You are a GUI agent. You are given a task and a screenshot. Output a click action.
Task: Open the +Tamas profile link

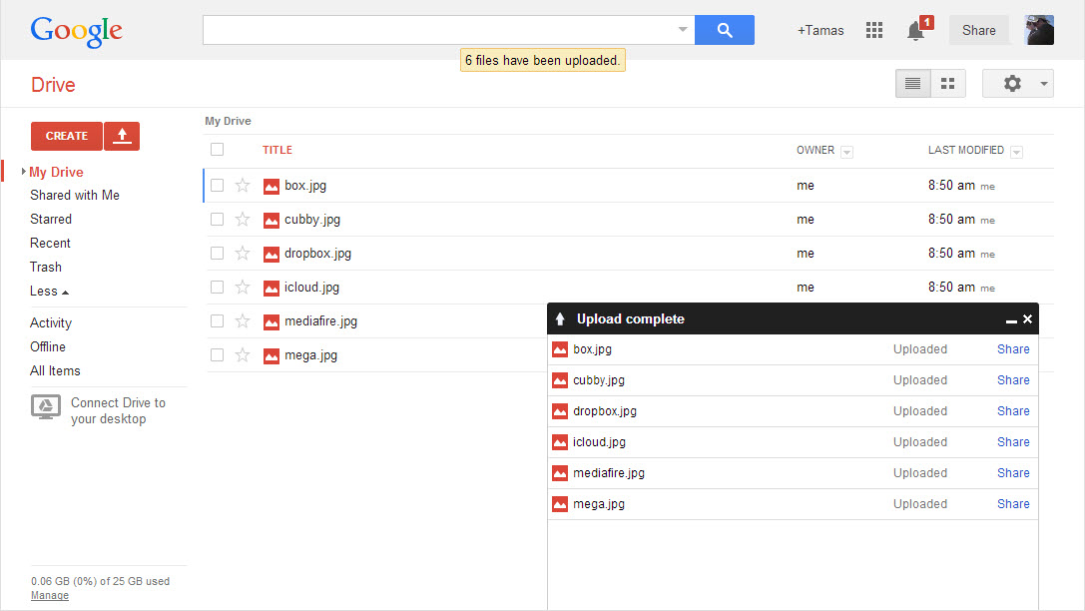click(820, 30)
